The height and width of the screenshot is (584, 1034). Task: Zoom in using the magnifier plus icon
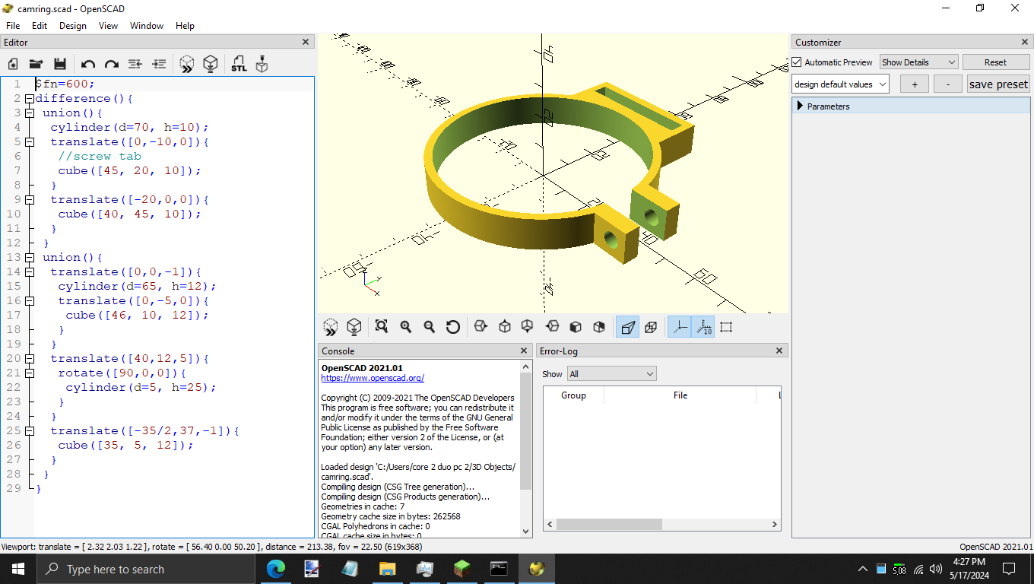point(406,327)
